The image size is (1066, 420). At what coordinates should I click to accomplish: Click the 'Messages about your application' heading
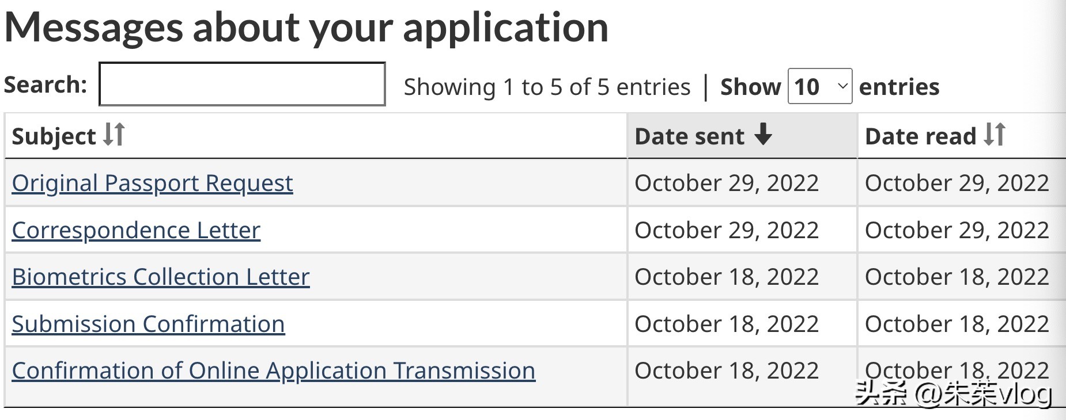[306, 27]
